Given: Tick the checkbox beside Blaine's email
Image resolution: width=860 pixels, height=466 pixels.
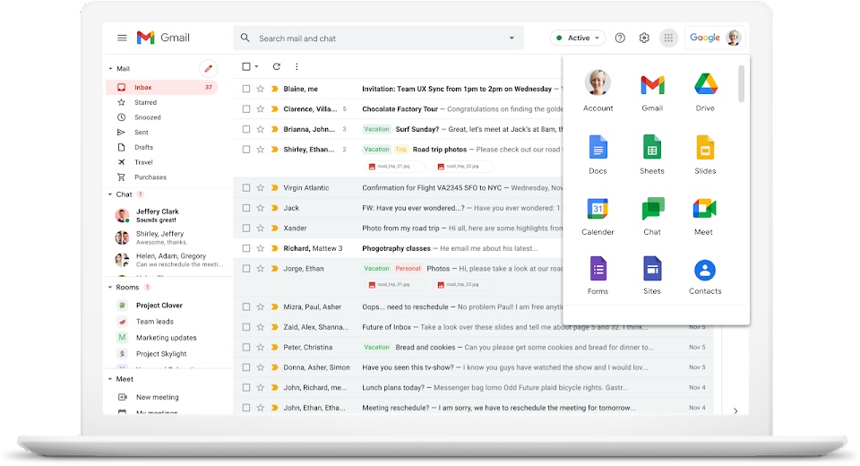Looking at the screenshot, I should 246,89.
